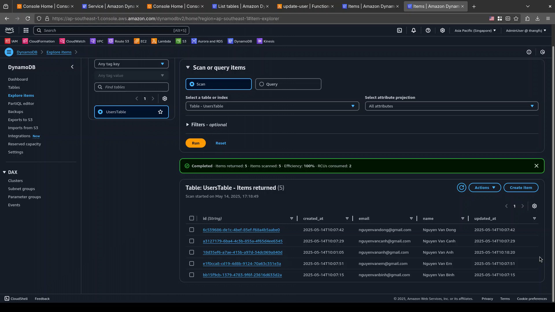Image resolution: width=555 pixels, height=312 pixels.
Task: Open the Any tag key dropdown
Action: [x=132, y=64]
